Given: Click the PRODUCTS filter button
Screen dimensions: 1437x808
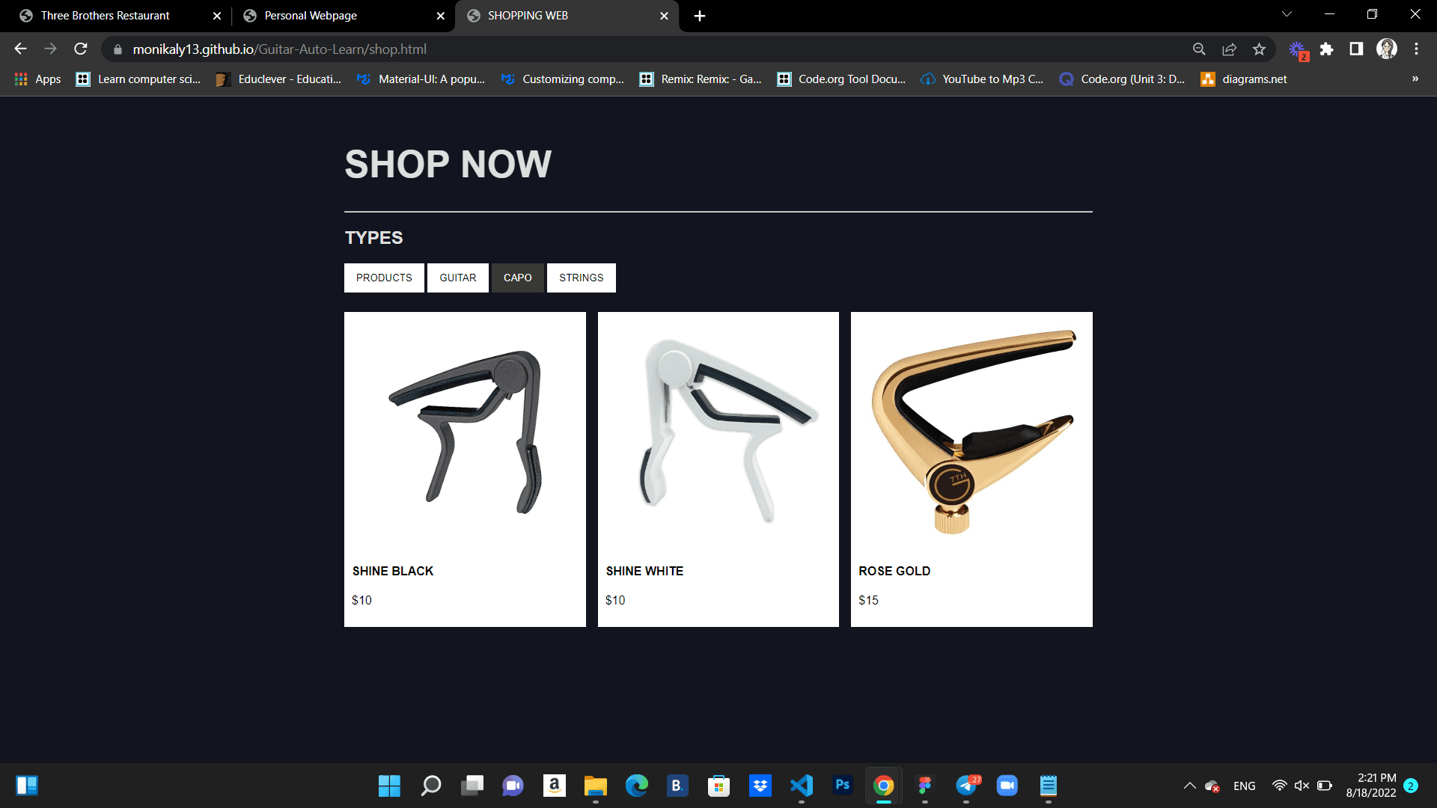Looking at the screenshot, I should pyautogui.click(x=383, y=278).
